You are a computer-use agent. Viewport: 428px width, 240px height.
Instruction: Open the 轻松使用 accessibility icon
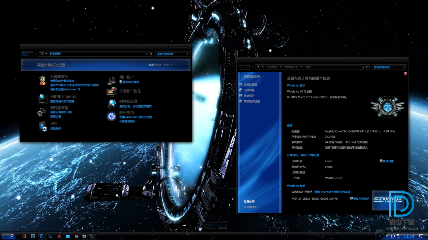click(112, 116)
